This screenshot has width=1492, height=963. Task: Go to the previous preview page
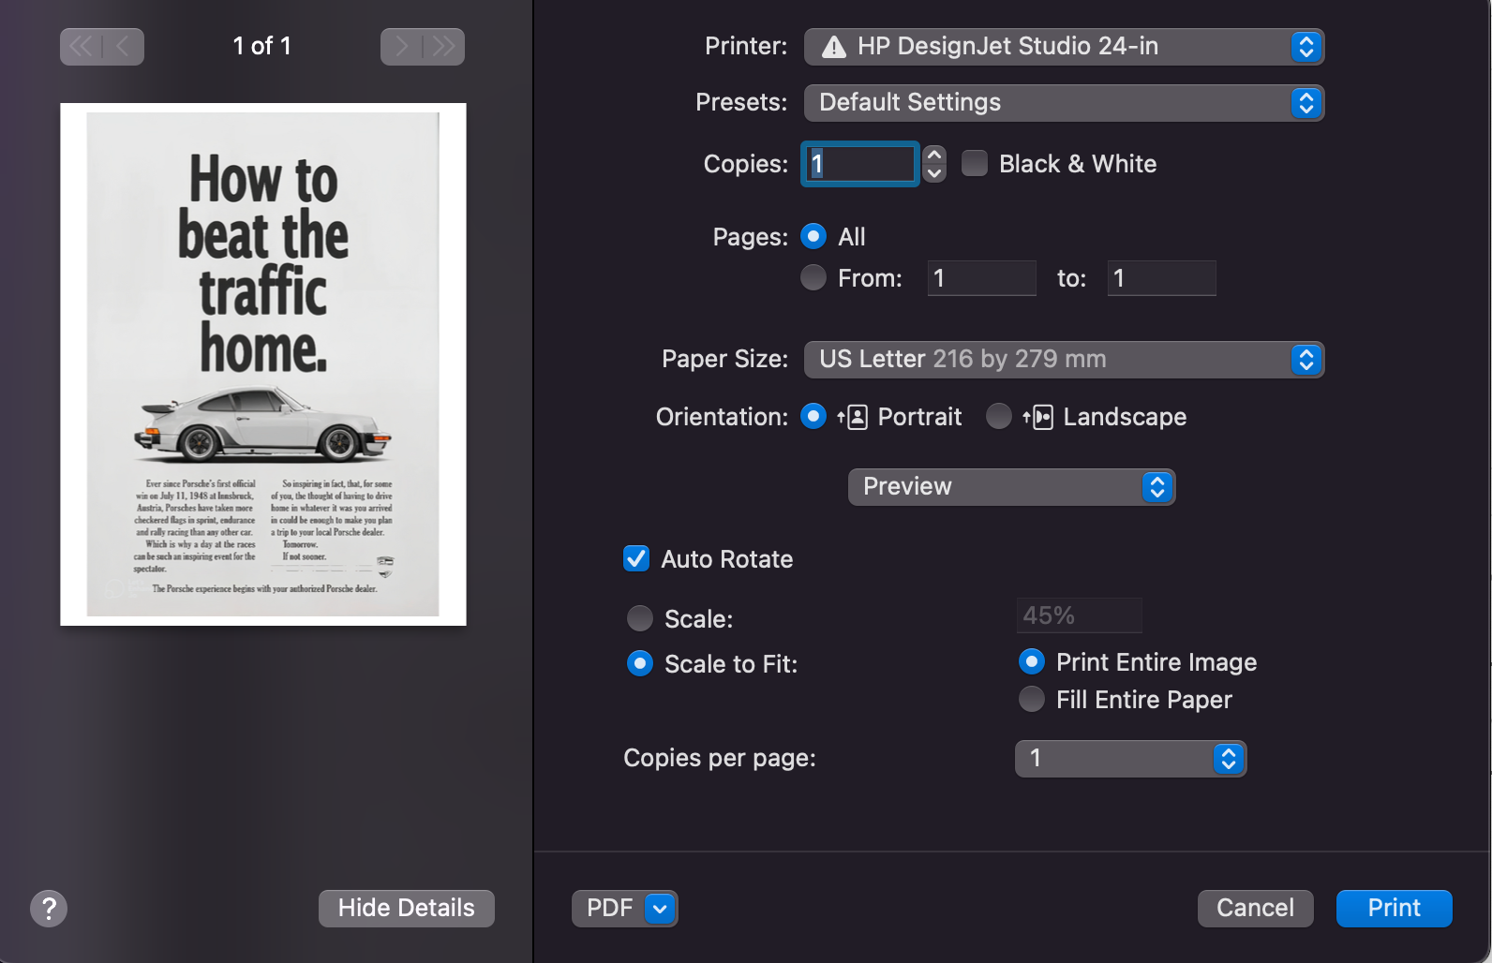point(123,47)
